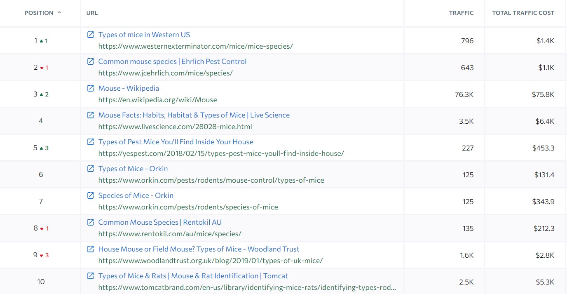Select traffic cost $75.8K
This screenshot has height=294, width=567.
pos(543,94)
